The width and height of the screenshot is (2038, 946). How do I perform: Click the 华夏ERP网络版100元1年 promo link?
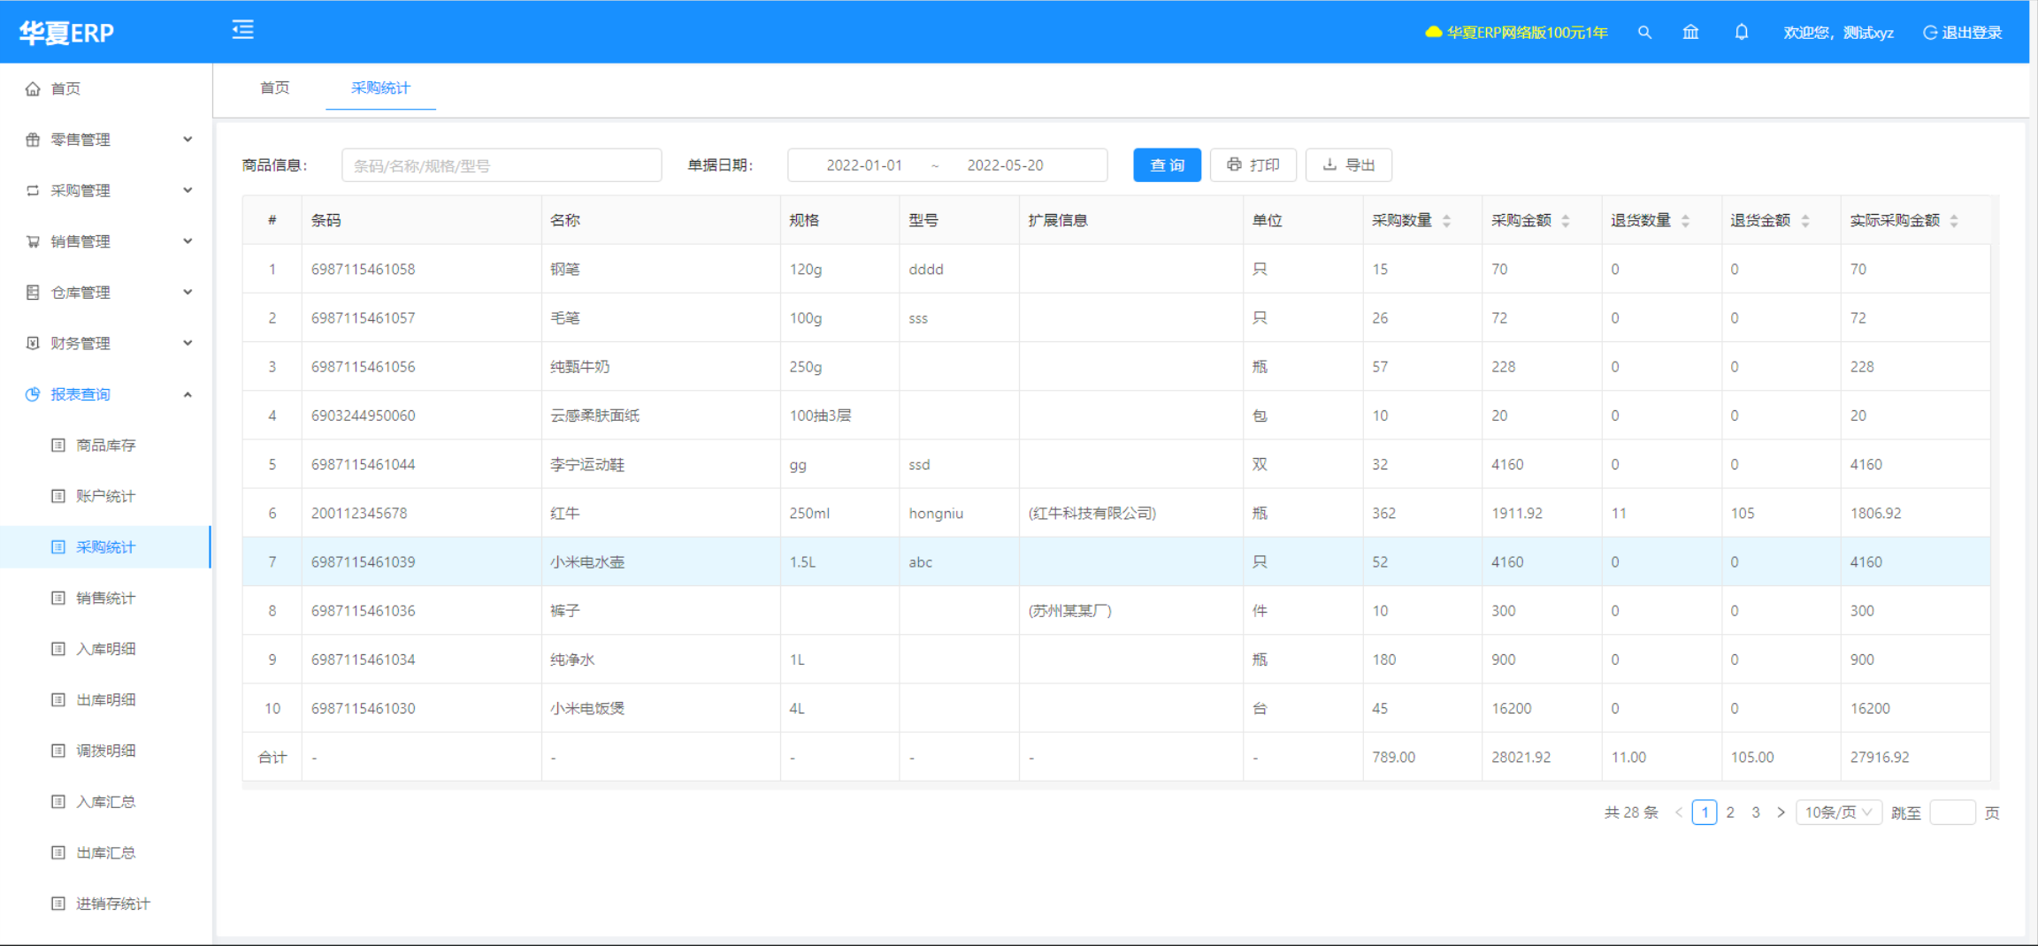coord(1527,33)
